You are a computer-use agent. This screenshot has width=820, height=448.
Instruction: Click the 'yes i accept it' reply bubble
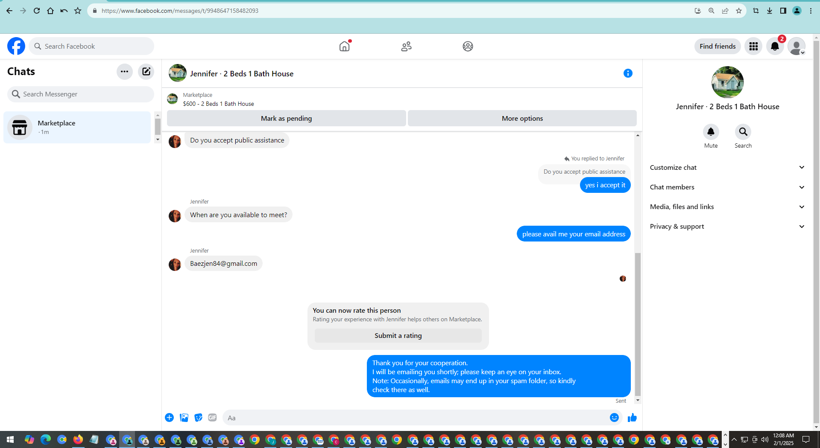pos(605,185)
